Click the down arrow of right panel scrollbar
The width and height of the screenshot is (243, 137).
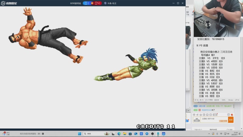coord(241,128)
